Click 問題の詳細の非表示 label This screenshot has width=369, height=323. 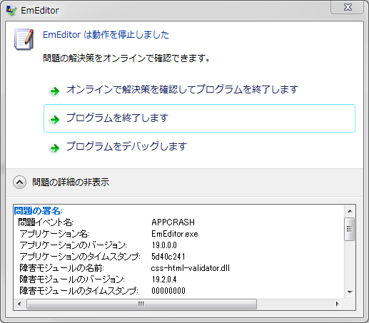pos(71,183)
